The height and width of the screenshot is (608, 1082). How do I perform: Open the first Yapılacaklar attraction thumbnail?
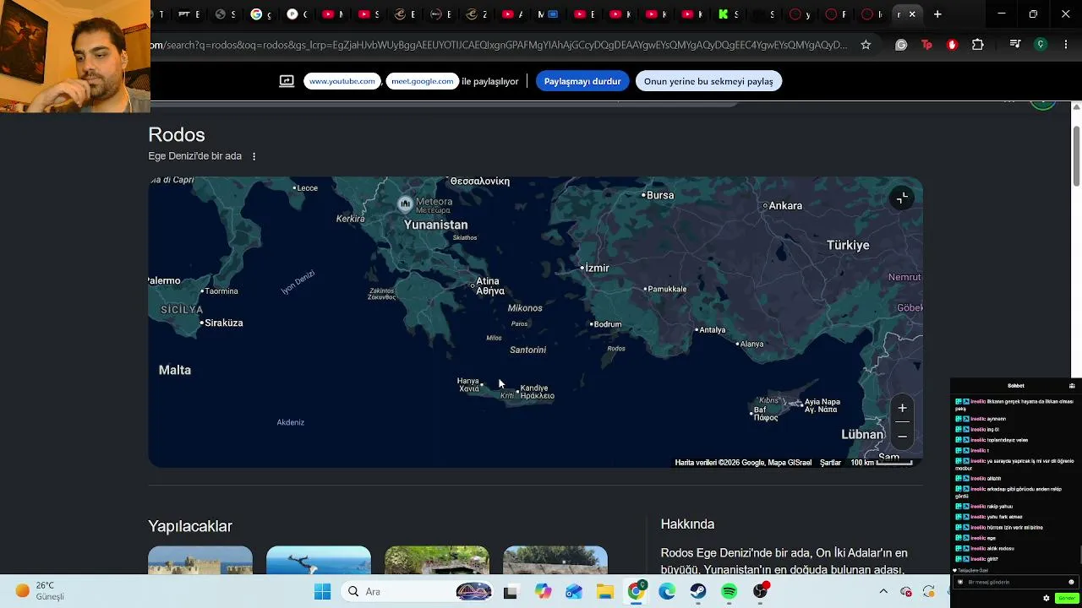point(200,560)
